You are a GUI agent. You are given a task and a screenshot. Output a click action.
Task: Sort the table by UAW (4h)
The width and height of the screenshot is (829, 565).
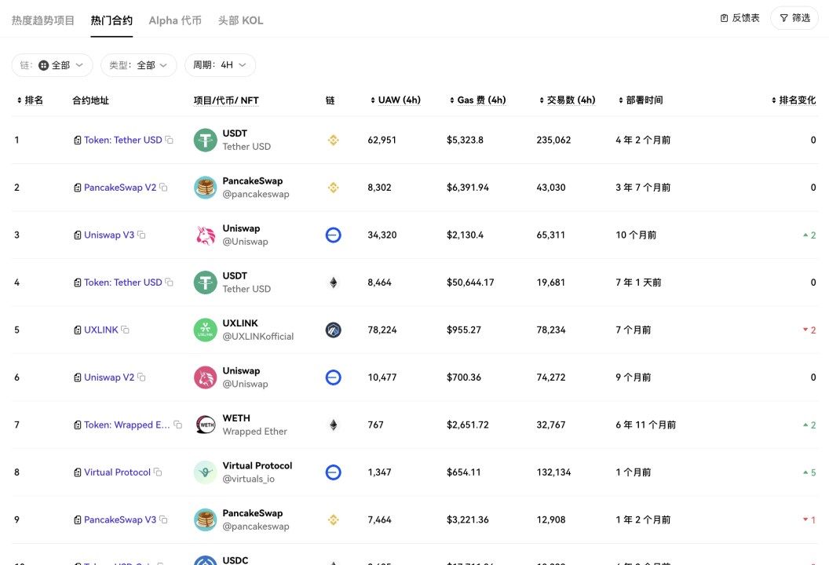coord(395,100)
